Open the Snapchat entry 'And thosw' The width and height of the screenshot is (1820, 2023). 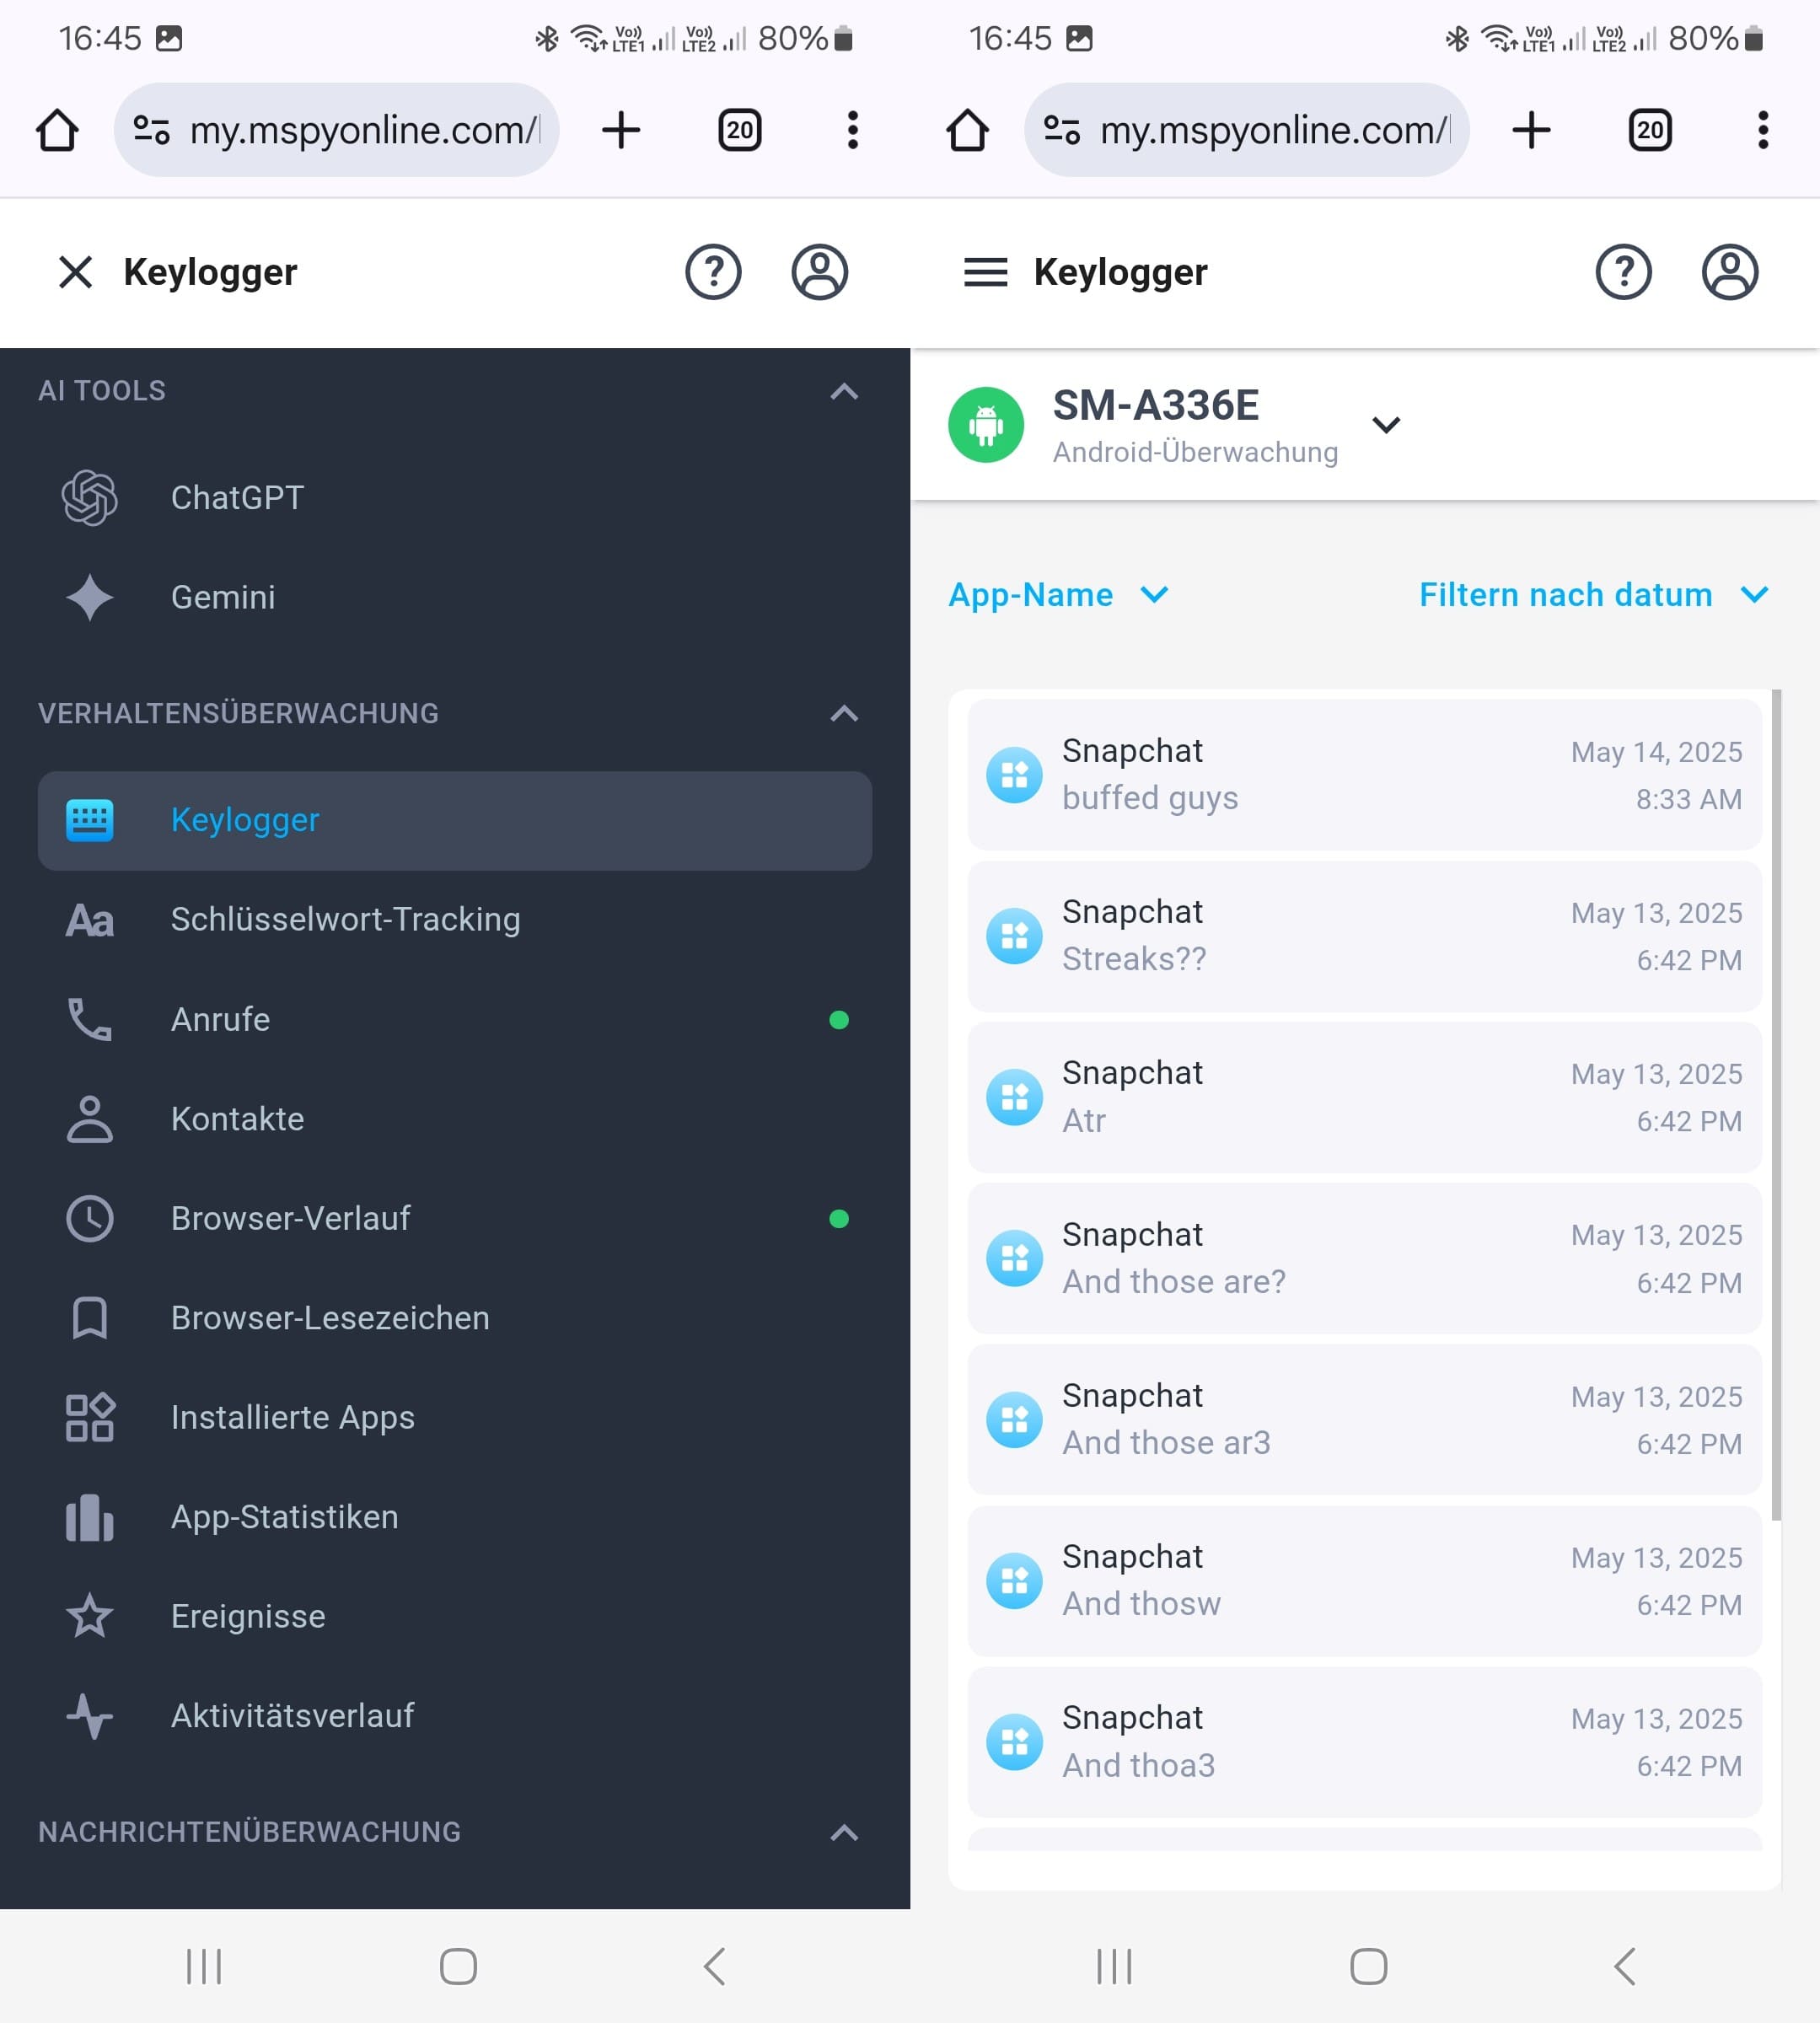click(x=1364, y=1581)
